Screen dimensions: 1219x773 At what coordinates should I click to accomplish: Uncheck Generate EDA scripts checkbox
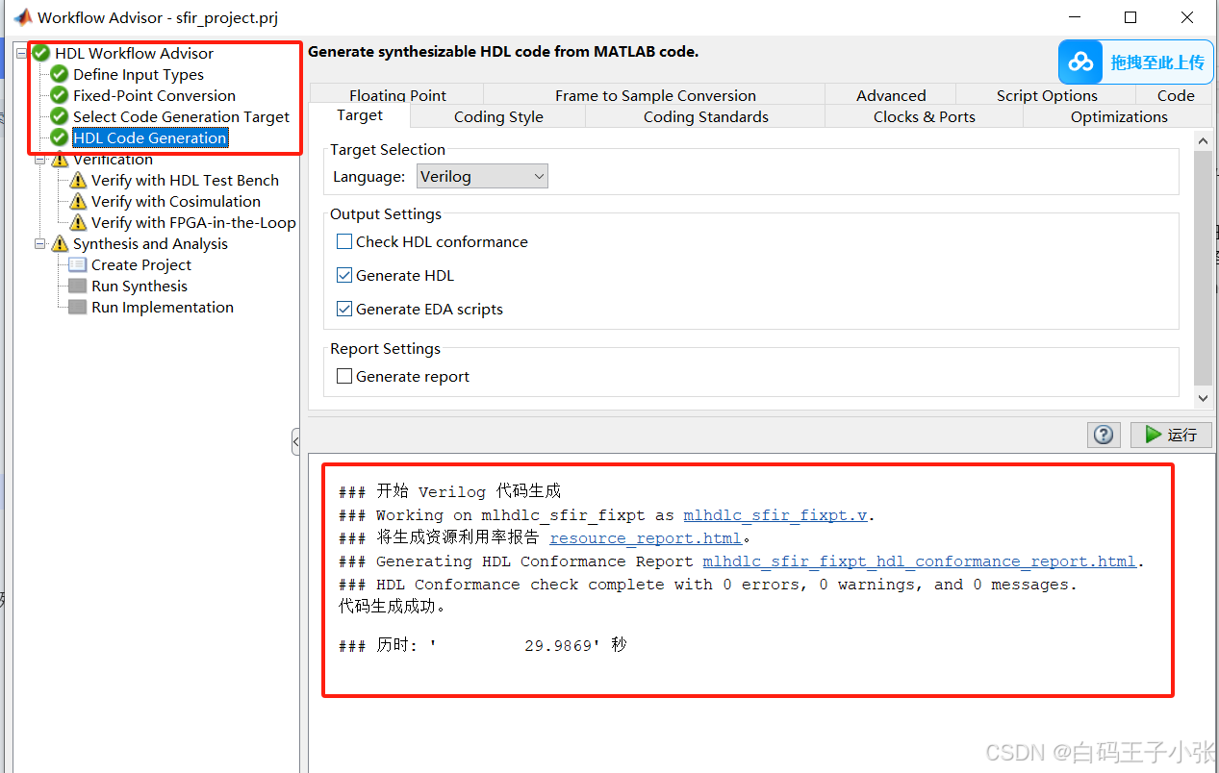344,309
